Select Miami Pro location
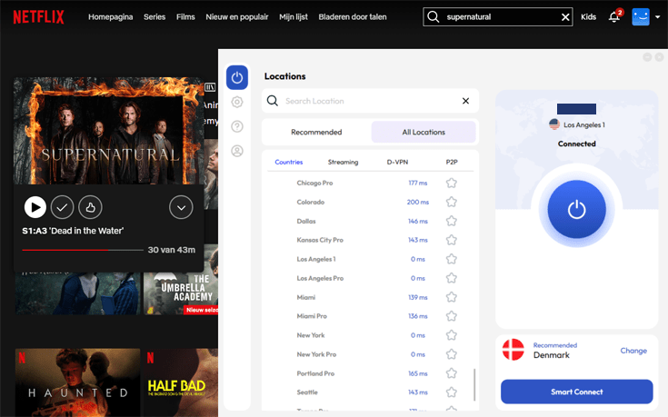This screenshot has width=668, height=417. click(312, 316)
